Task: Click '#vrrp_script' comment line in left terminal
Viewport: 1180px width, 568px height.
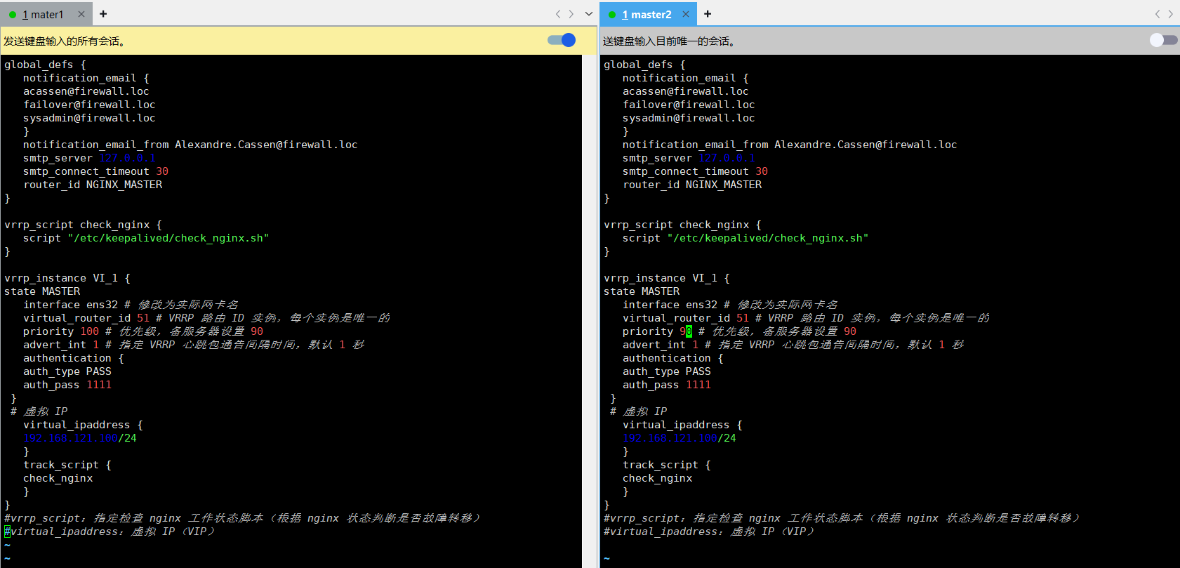Action: click(243, 518)
